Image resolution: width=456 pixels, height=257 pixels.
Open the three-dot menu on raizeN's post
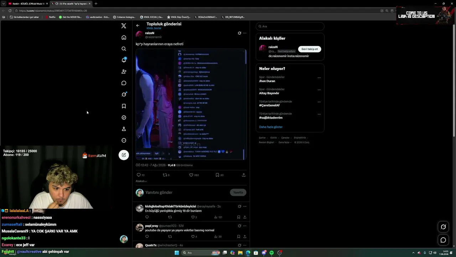pyautogui.click(x=245, y=33)
